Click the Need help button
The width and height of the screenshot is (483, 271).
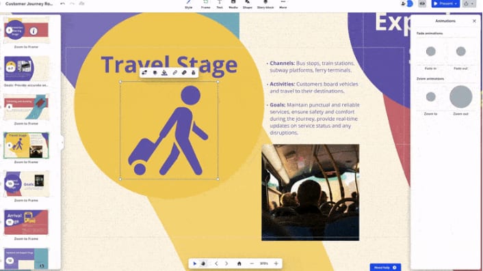point(385,268)
